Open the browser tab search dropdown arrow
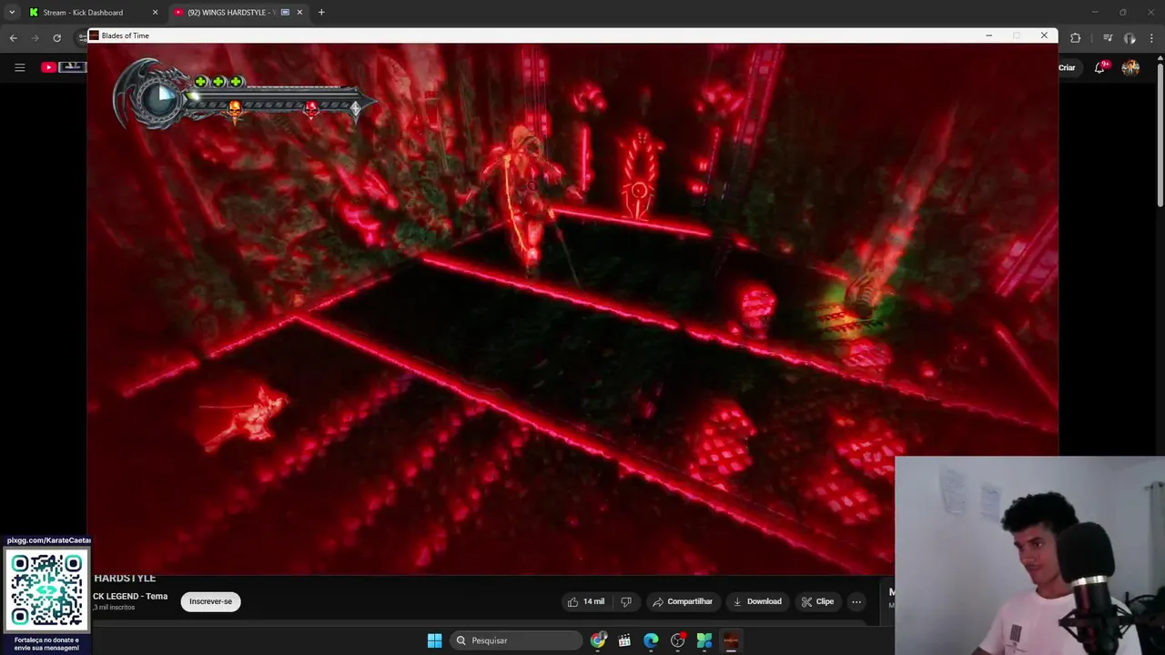Viewport: 1165px width, 655px height. coord(12,13)
